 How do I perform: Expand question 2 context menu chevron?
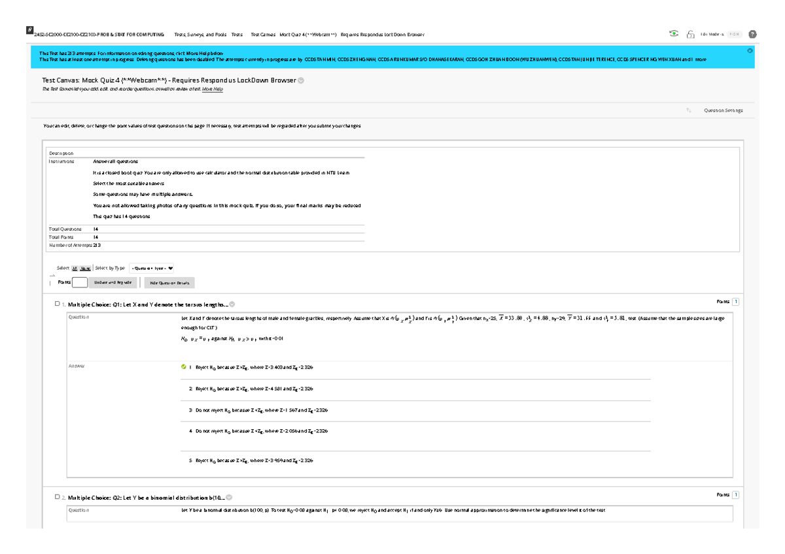click(x=229, y=497)
